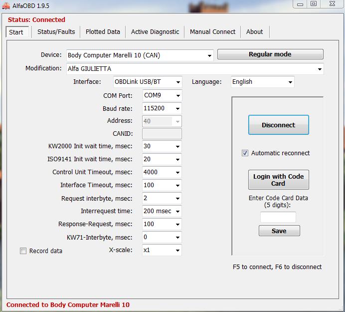
Task: Expand the Request interbyte dropdown
Action: [x=162, y=198]
